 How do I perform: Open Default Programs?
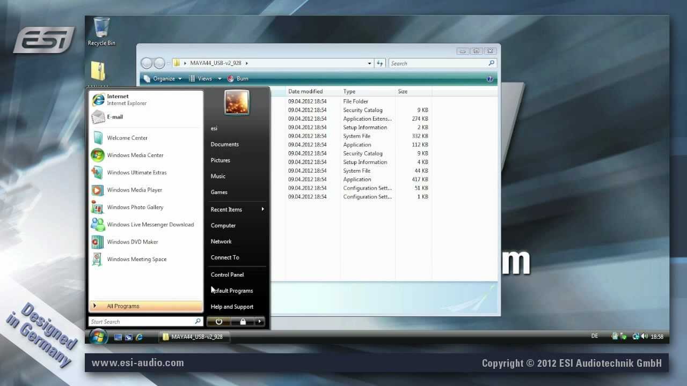click(232, 291)
